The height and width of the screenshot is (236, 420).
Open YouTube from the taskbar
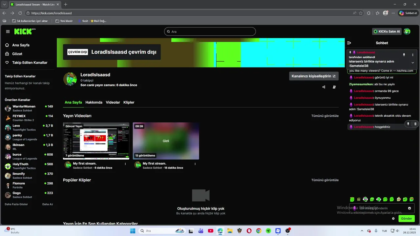click(211, 231)
